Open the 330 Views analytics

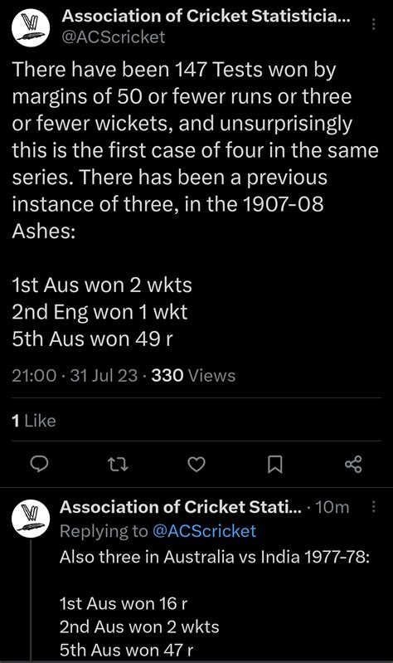(193, 375)
